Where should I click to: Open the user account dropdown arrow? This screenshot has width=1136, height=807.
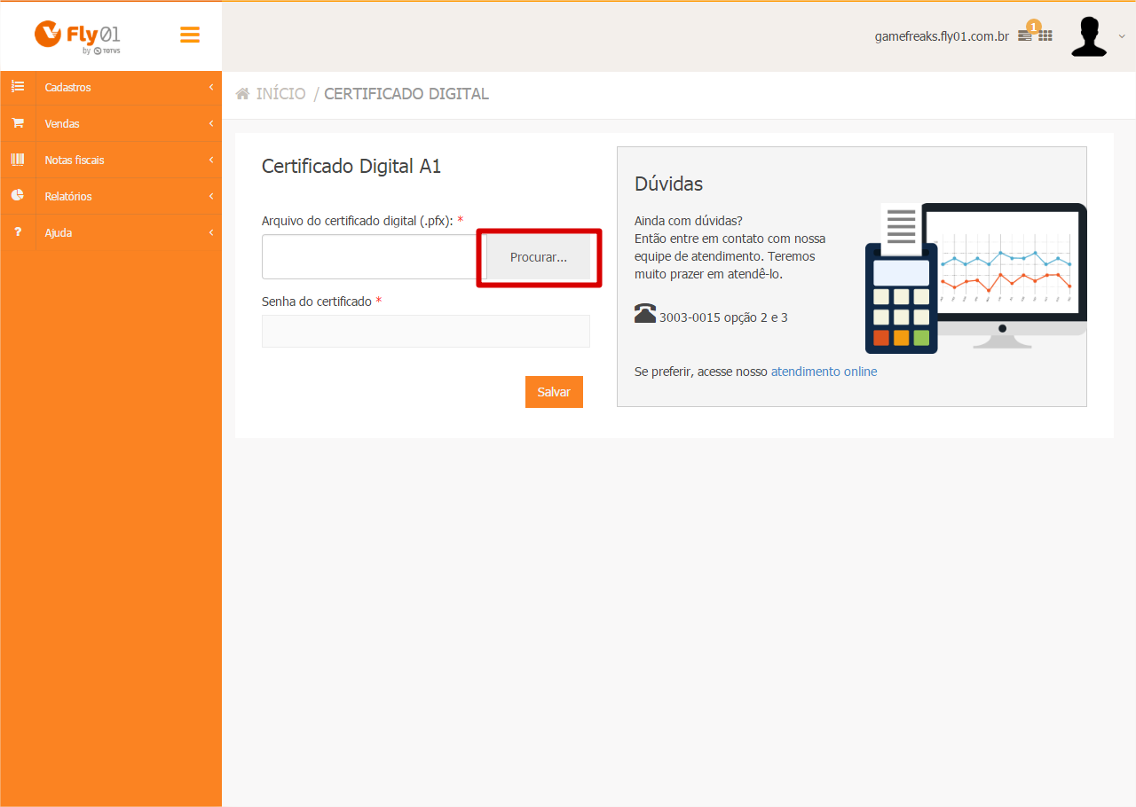tap(1122, 36)
